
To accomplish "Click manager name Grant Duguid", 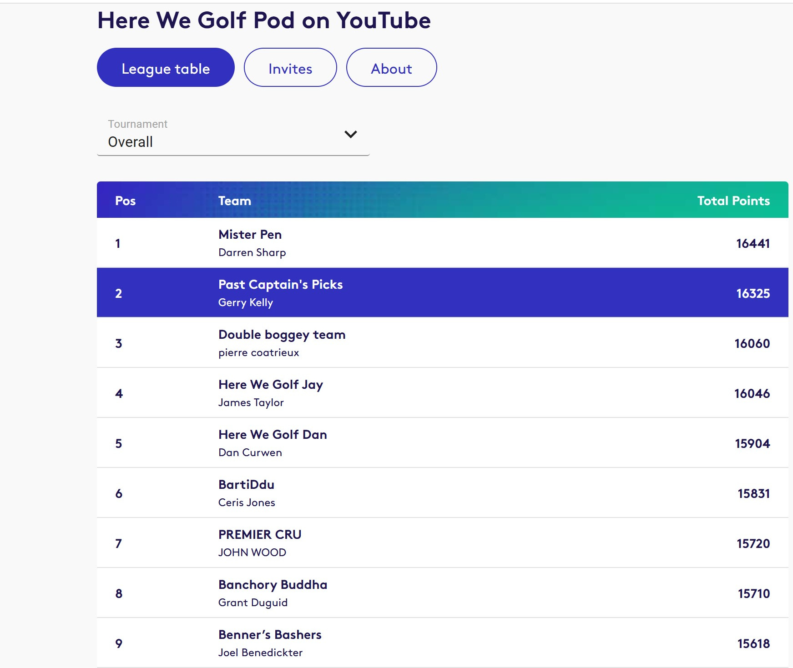I will click(x=253, y=603).
